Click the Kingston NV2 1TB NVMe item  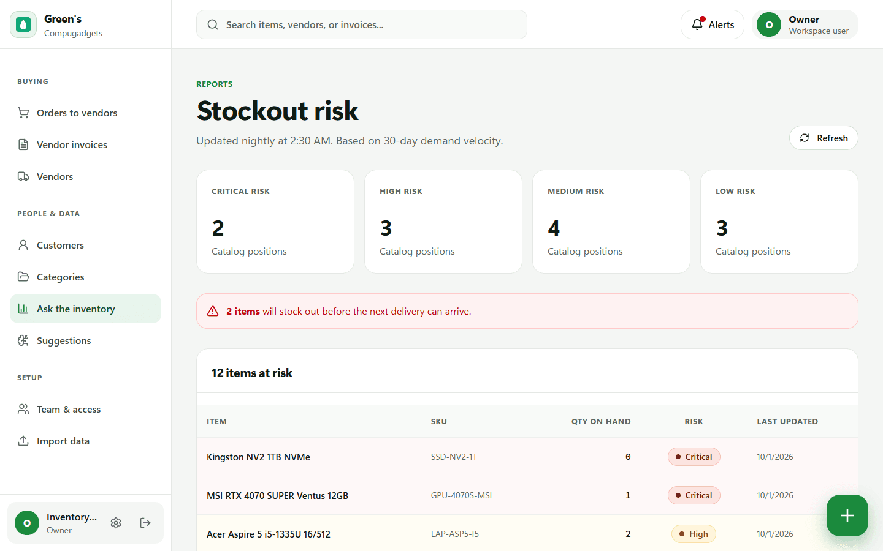[258, 457]
